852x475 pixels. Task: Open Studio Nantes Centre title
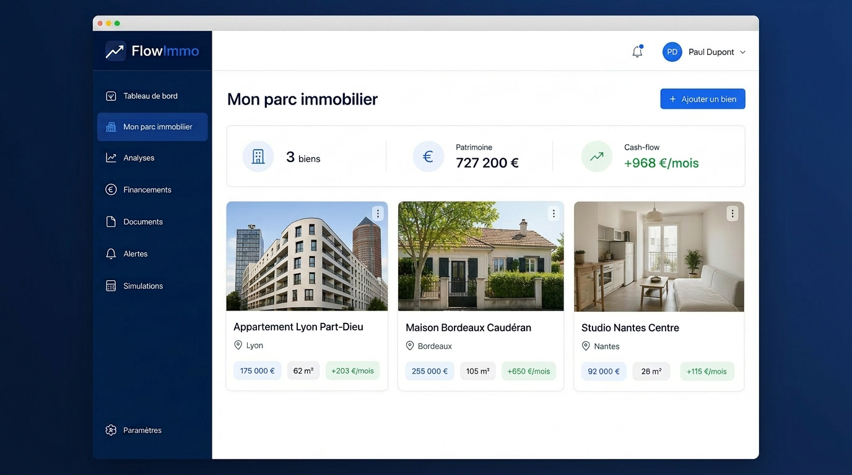(x=630, y=327)
